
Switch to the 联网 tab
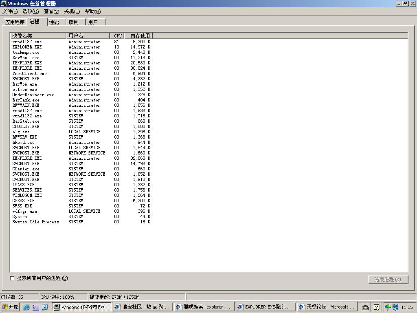(76, 22)
